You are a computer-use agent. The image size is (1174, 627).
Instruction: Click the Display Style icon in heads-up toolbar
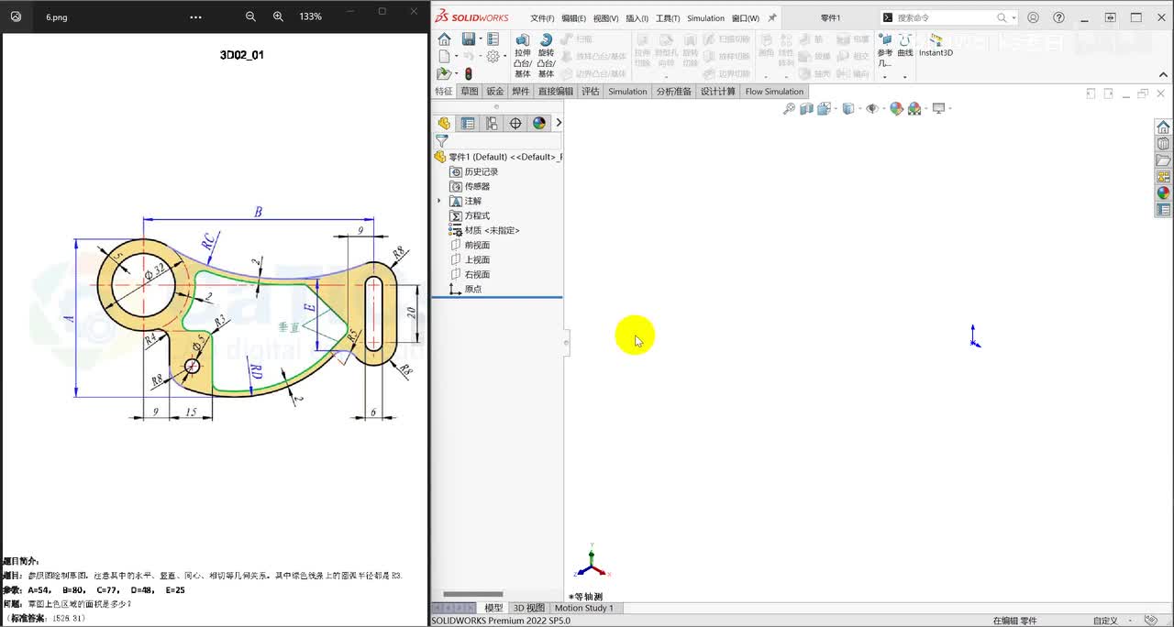coord(847,108)
